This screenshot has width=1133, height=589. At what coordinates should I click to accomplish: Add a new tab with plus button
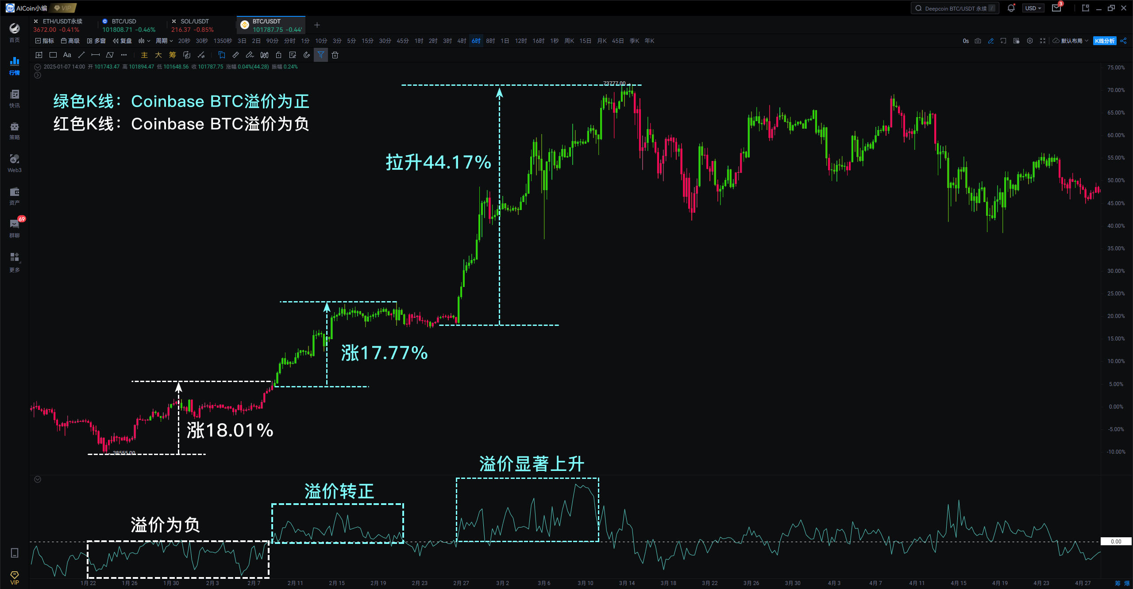pyautogui.click(x=317, y=25)
